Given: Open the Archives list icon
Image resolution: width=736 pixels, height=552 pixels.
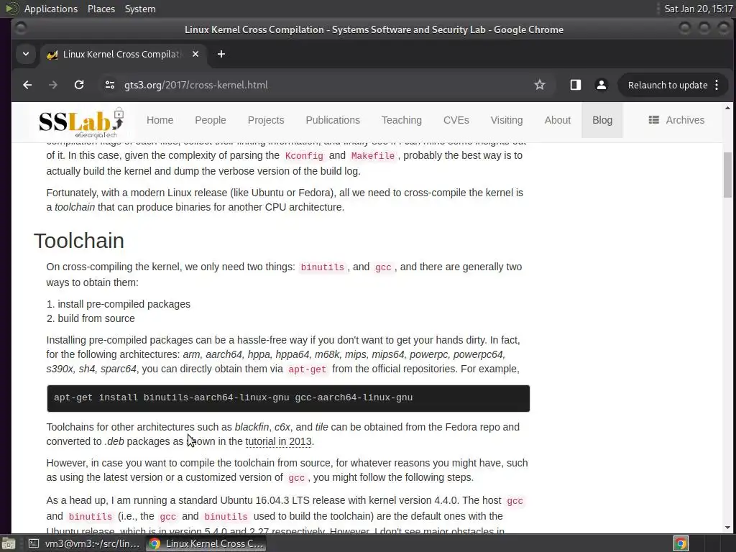Looking at the screenshot, I should click(654, 120).
